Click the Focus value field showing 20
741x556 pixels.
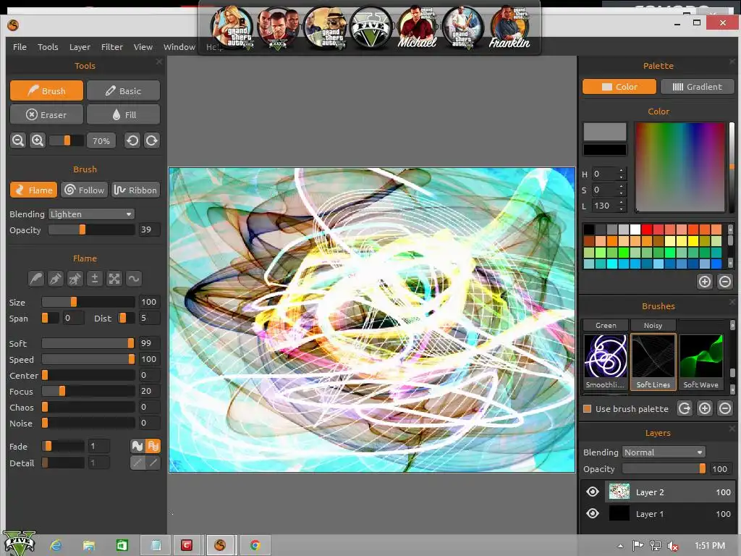149,391
